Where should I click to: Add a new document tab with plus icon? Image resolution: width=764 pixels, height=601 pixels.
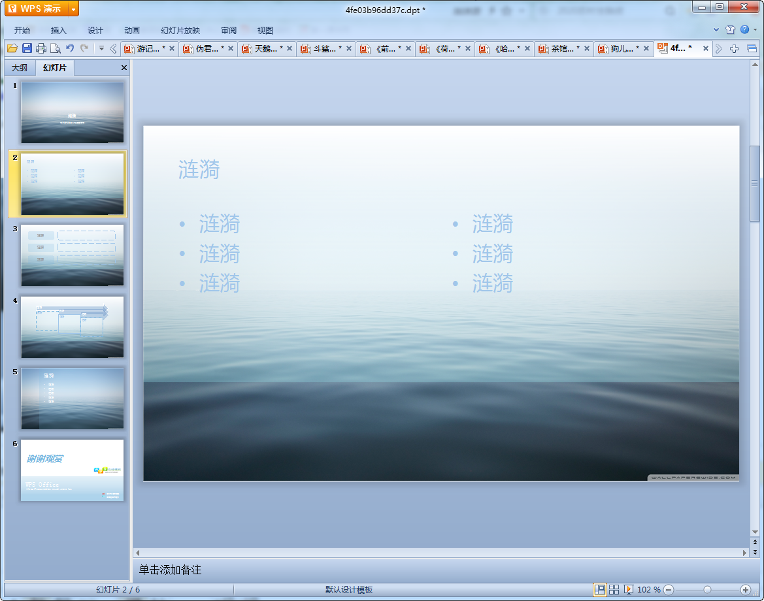pos(735,48)
